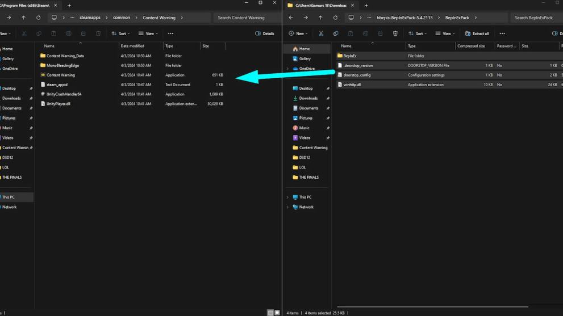
Task: Click the Delete trash icon in right window
Action: pyautogui.click(x=395, y=33)
